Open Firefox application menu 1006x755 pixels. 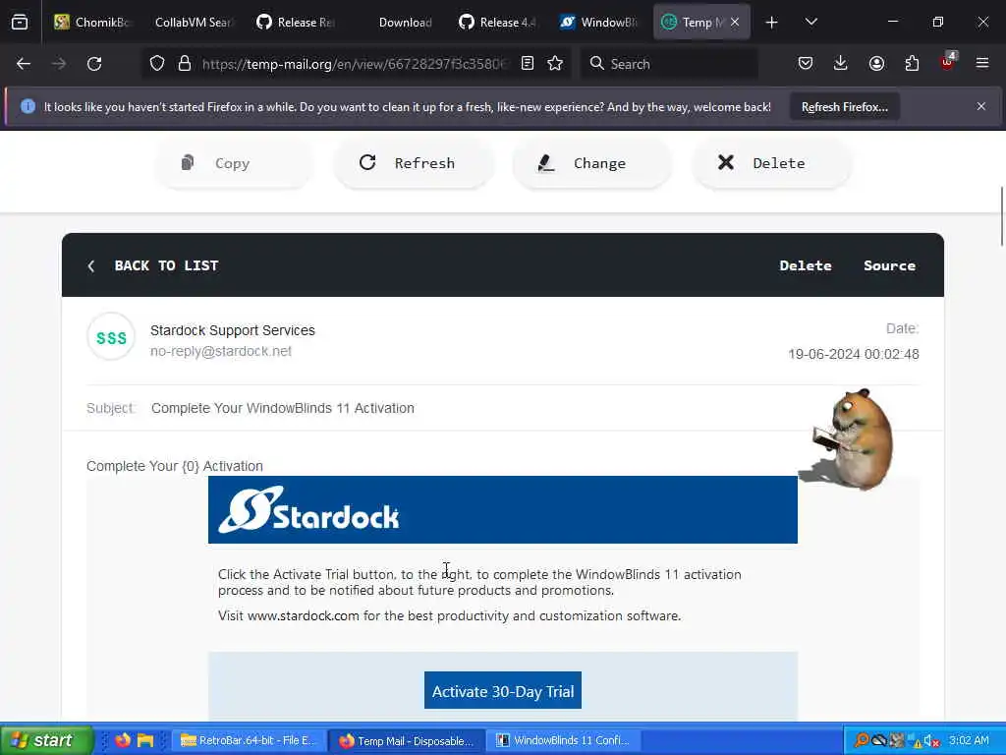982,63
